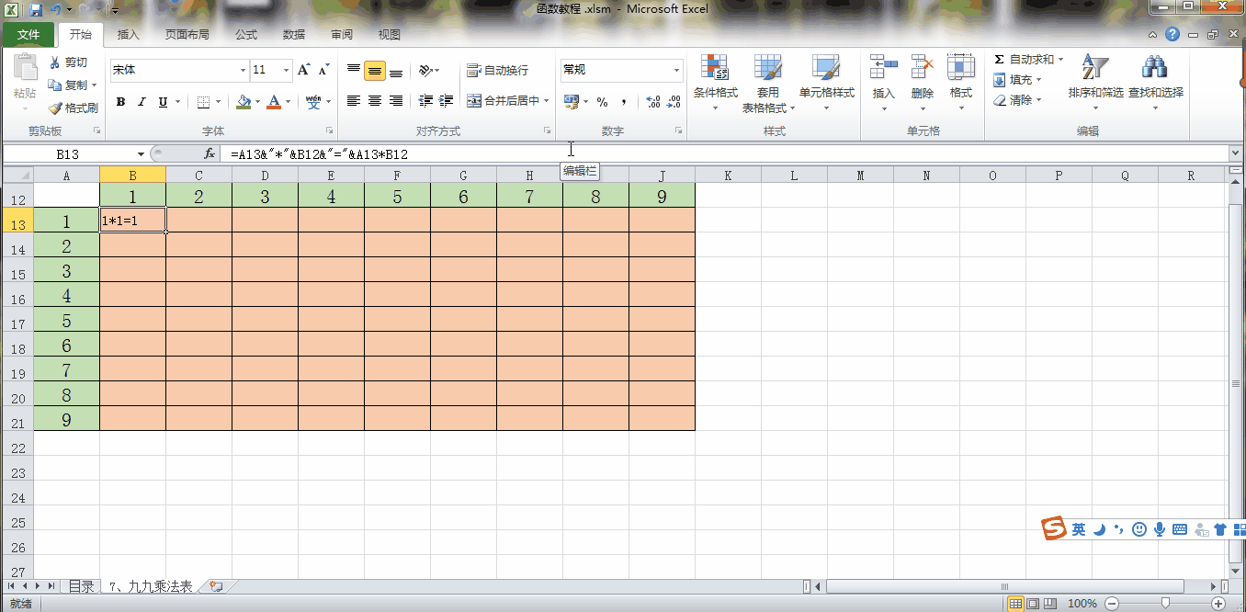
Task: Open the Formulas ribbon tab
Action: [246, 35]
